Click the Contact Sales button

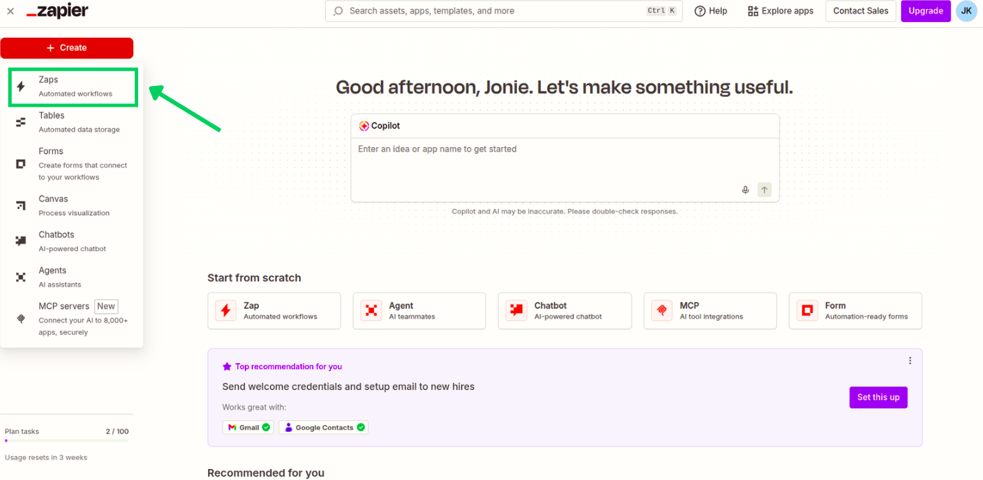coord(861,11)
